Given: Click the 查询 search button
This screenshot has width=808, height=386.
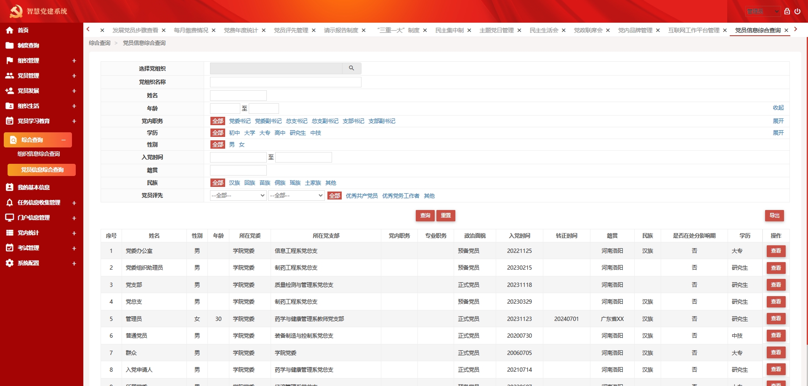Looking at the screenshot, I should [x=425, y=215].
